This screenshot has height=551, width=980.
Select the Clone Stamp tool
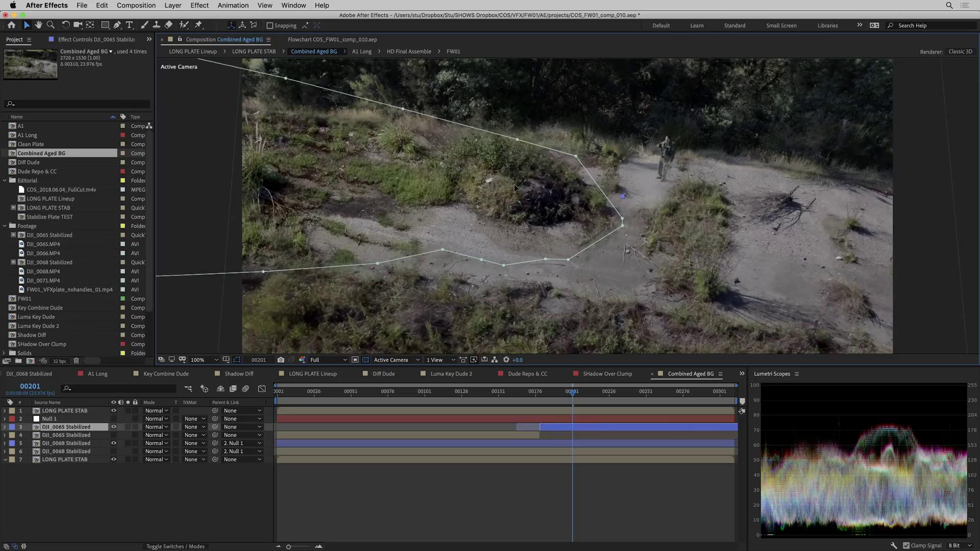click(x=156, y=25)
